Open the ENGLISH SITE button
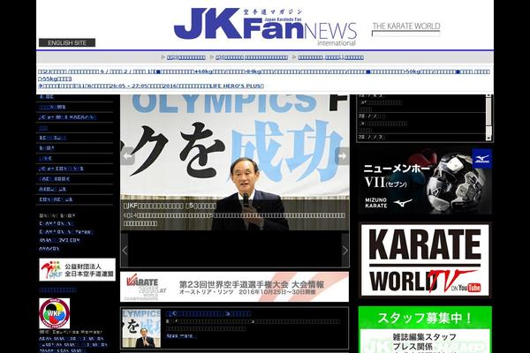Viewport: 530px width, 353px height. [67, 43]
